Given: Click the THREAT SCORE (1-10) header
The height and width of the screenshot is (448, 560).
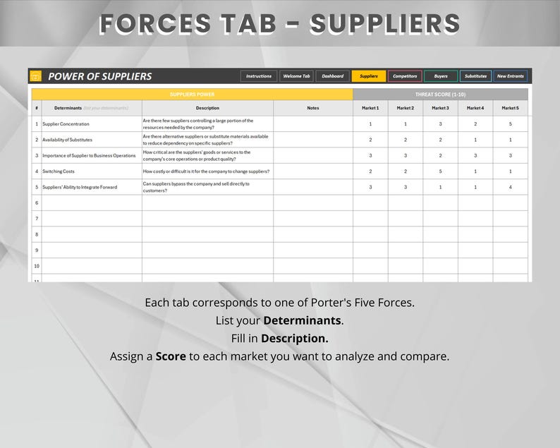Looking at the screenshot, I should point(440,95).
